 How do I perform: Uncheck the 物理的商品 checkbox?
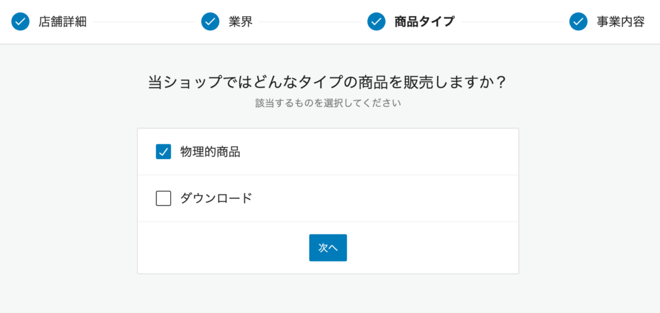(163, 151)
